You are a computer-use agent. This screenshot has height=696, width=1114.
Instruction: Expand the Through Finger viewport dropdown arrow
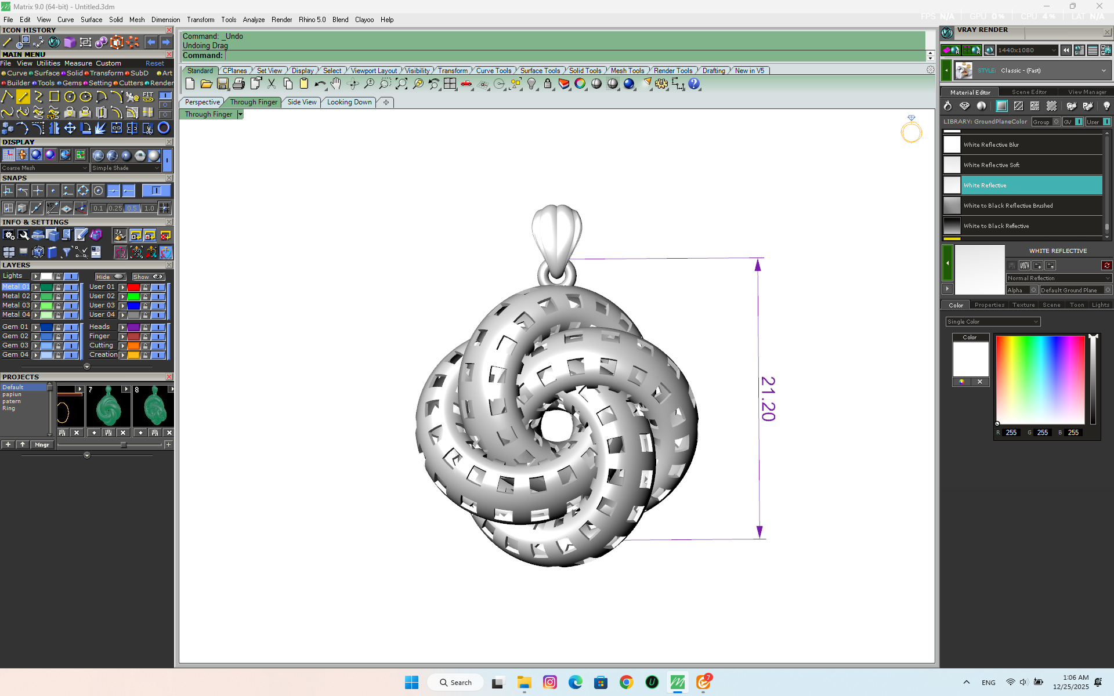240,114
